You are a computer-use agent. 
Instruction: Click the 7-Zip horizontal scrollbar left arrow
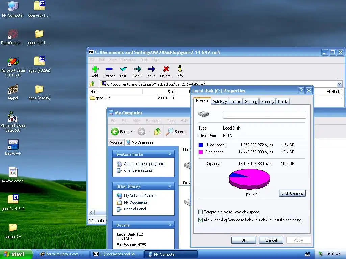click(91, 213)
